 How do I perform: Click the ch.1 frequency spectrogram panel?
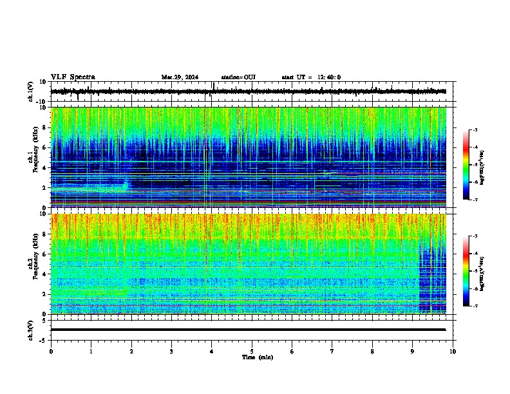249,157
